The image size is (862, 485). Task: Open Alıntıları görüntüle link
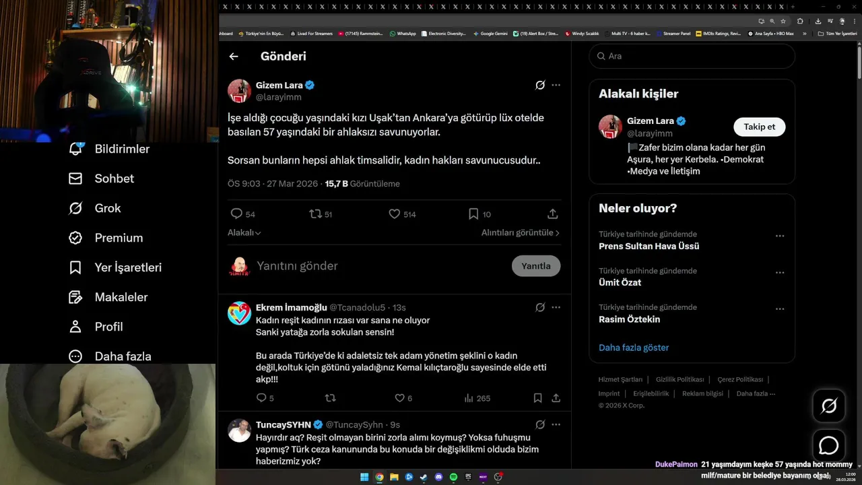(x=521, y=232)
